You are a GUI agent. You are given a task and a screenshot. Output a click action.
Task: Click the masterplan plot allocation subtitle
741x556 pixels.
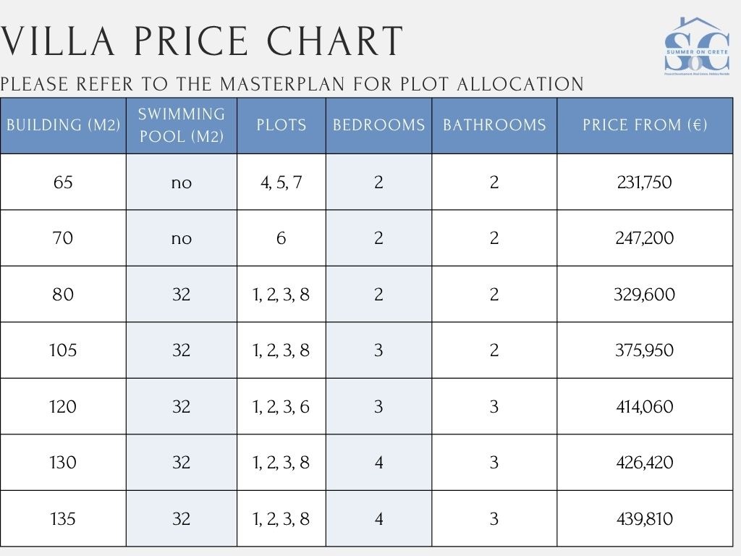(292, 84)
